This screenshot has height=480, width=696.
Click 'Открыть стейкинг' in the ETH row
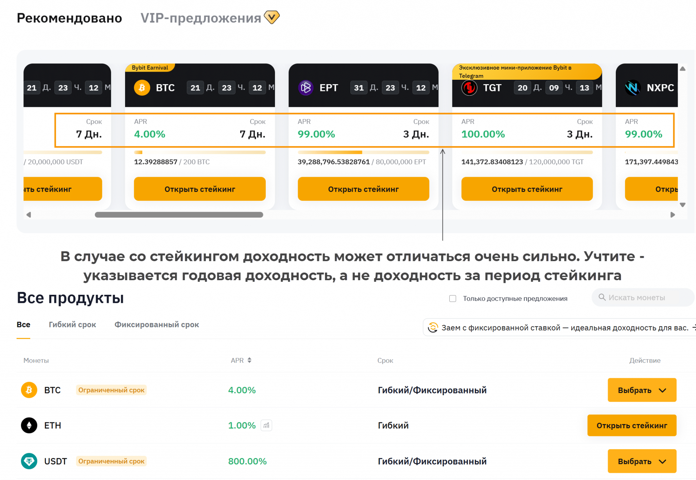[x=631, y=425]
